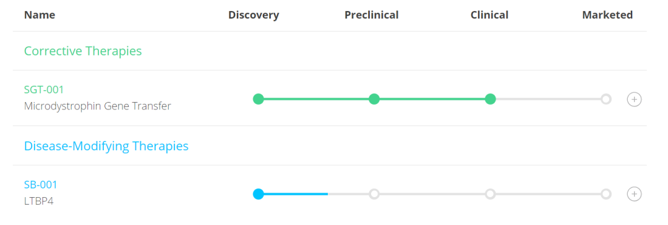Open the SB-001 program link
Screen dimensions: 668x225
coord(40,185)
